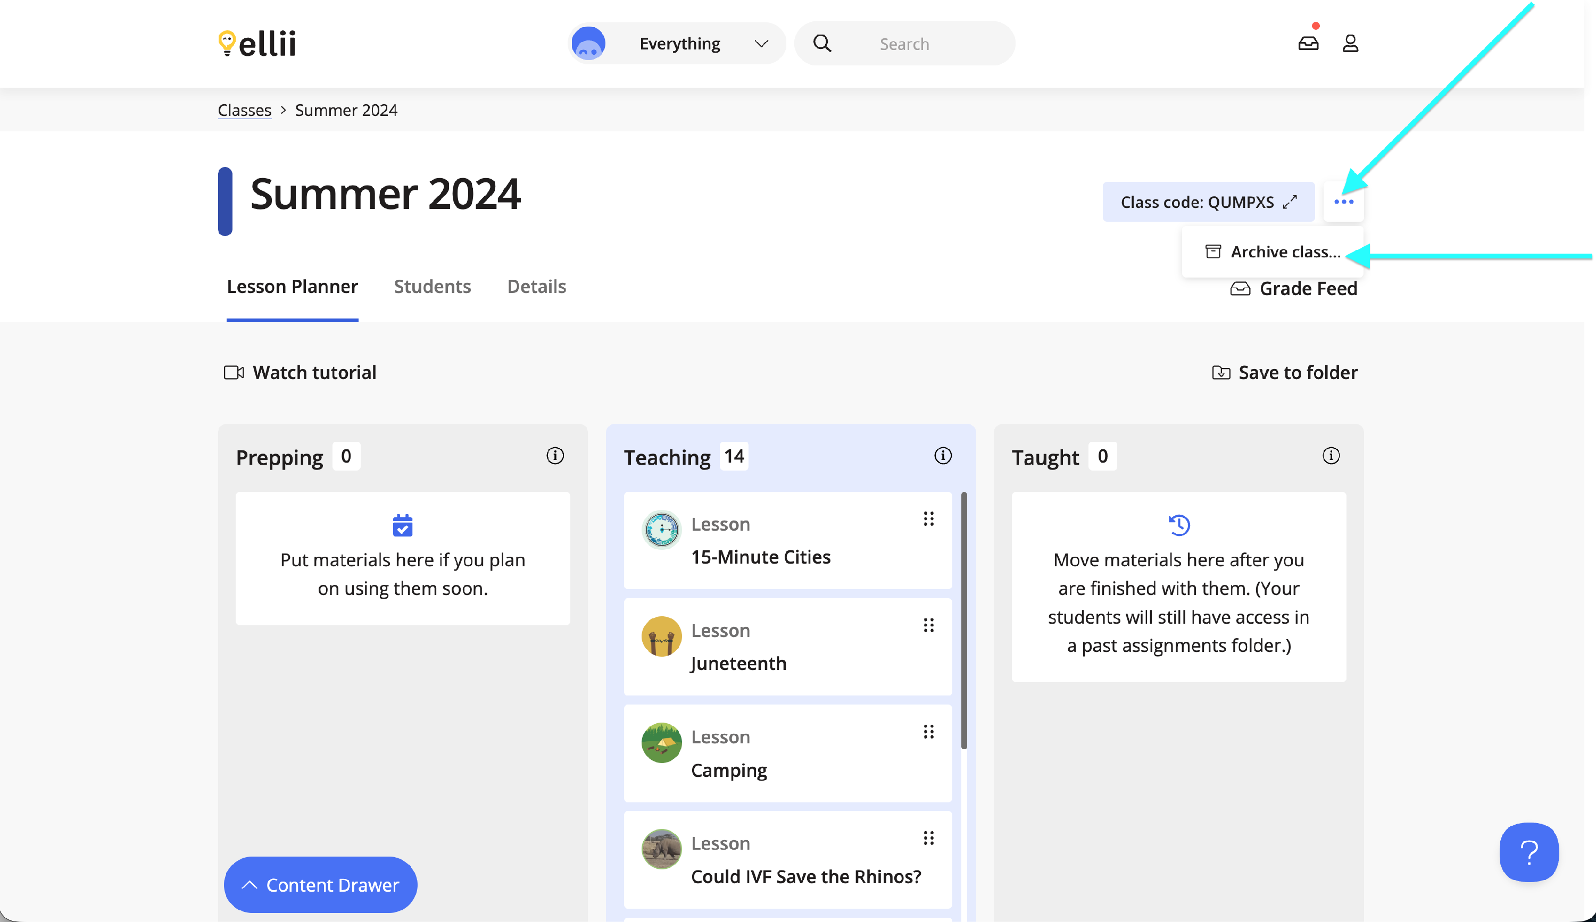Click the blue class color bar
Image resolution: width=1596 pixels, height=922 pixels.
point(225,201)
